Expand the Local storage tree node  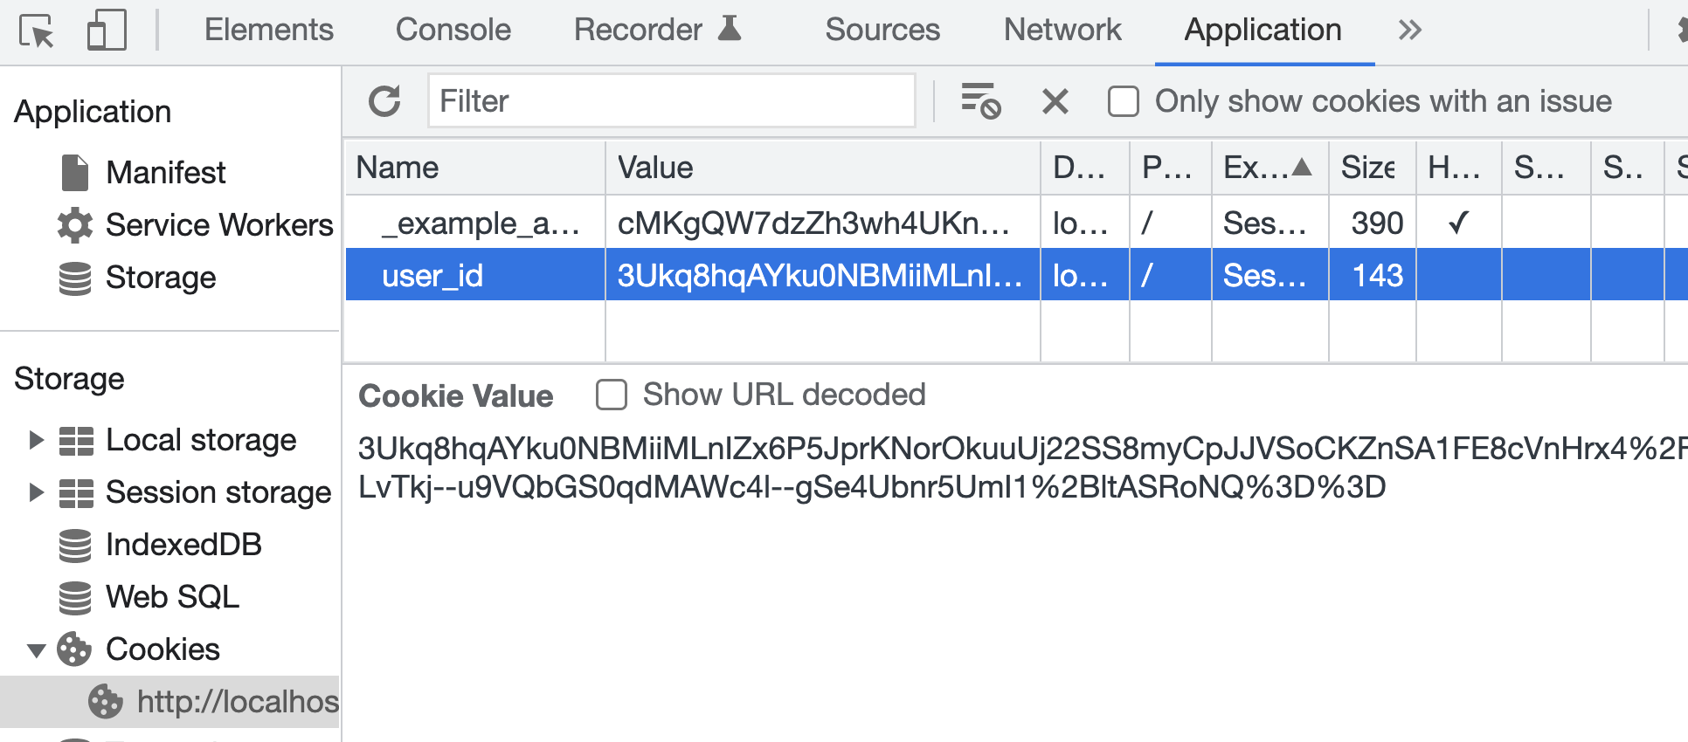click(x=36, y=440)
